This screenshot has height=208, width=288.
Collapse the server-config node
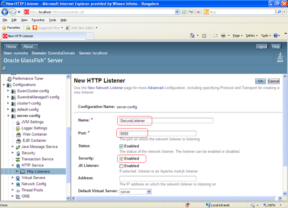(8, 116)
